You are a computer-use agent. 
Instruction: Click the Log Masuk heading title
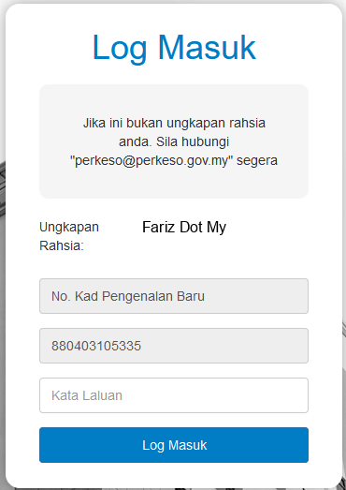point(174,48)
